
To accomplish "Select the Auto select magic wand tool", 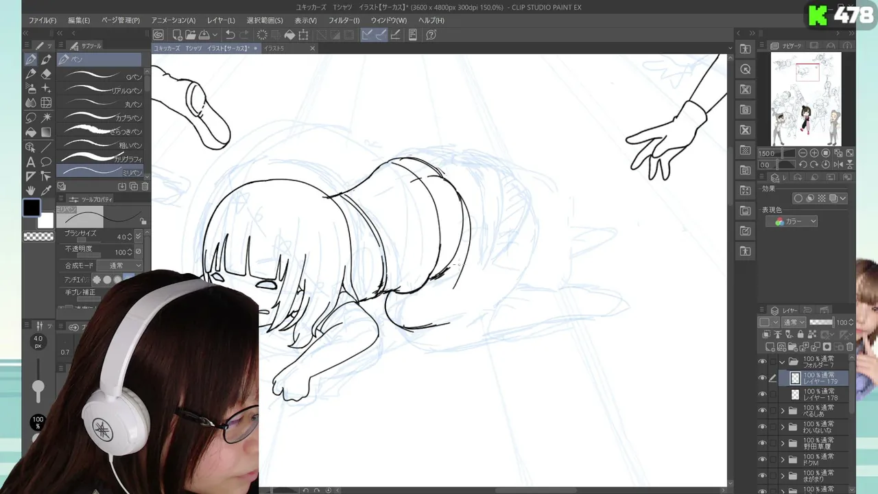I will point(46,117).
